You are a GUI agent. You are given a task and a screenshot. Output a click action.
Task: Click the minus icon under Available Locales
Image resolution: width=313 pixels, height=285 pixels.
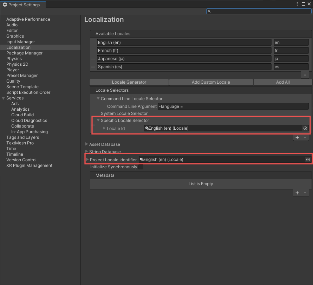point(305,75)
